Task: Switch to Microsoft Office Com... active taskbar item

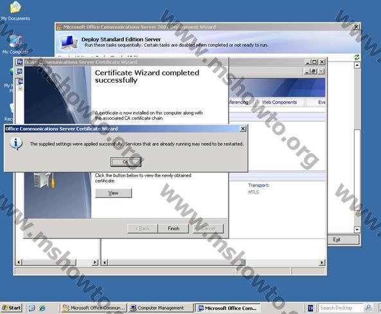Action: point(227,308)
